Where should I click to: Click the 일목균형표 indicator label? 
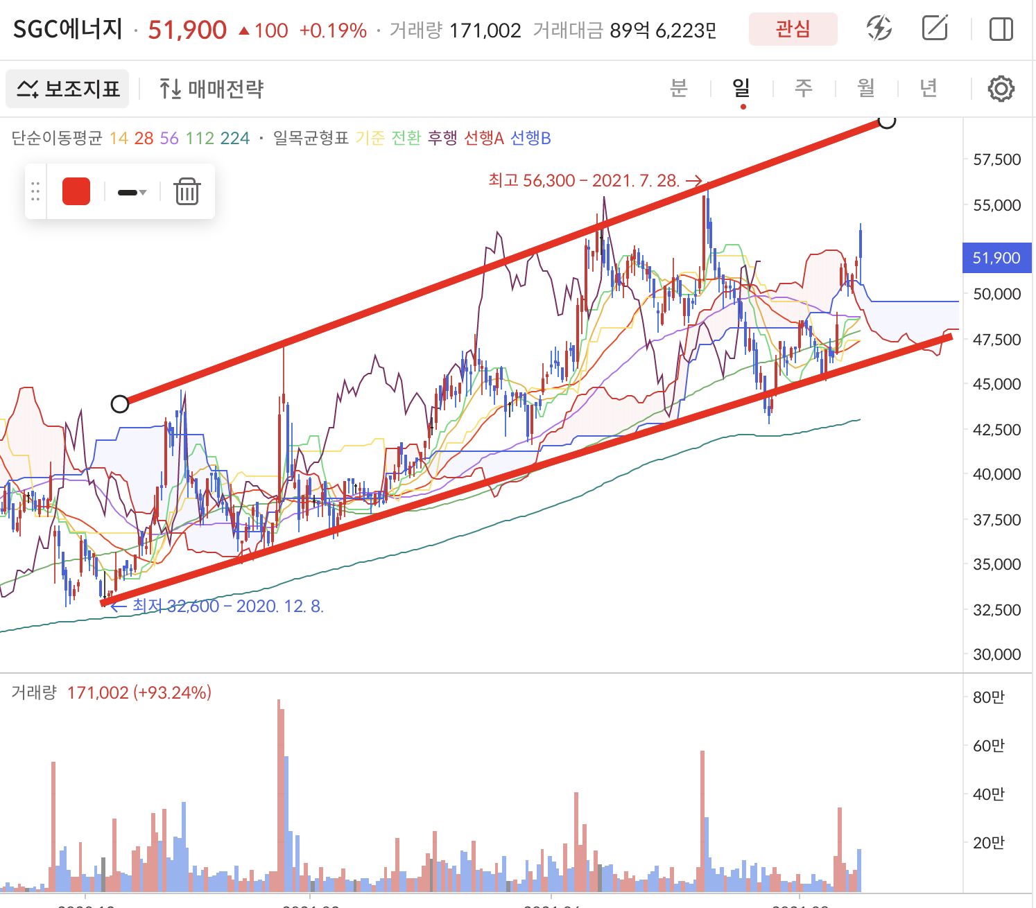tap(311, 138)
